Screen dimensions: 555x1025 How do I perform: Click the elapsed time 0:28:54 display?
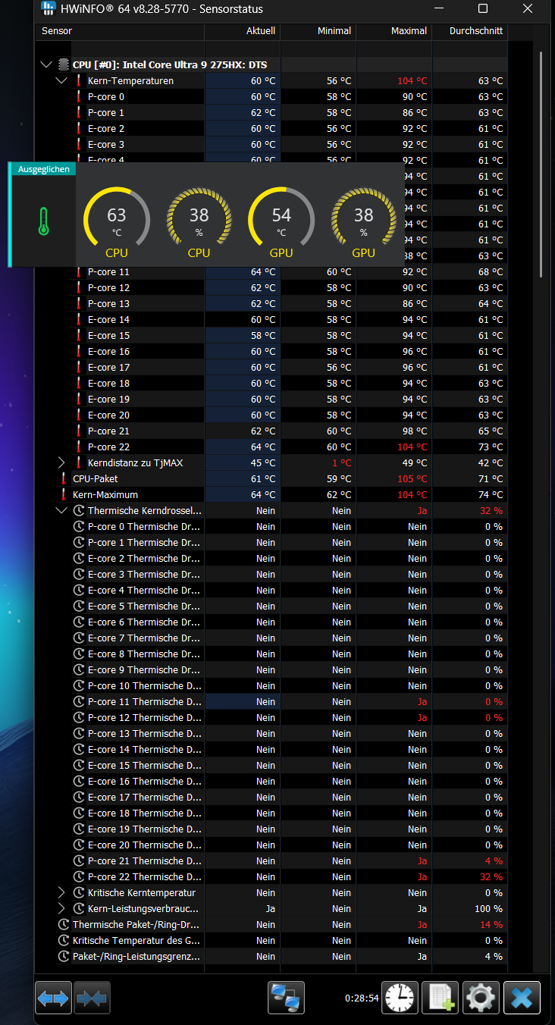[362, 998]
